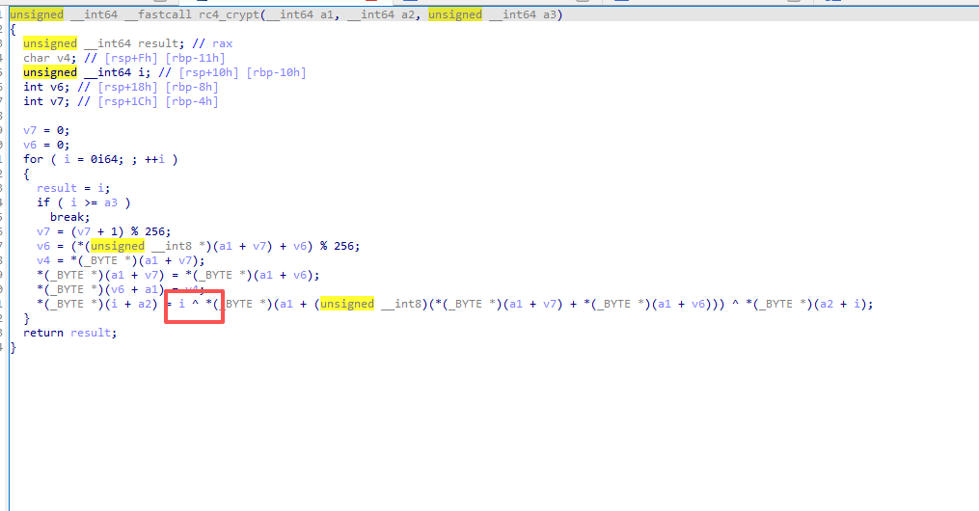Click parameter a2 in the function signature
The image size is (979, 511).
tap(408, 14)
